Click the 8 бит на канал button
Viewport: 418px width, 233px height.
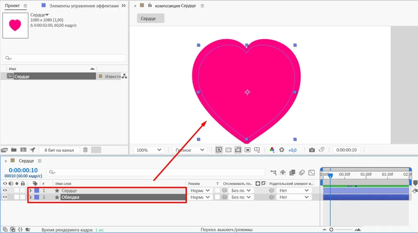point(59,150)
